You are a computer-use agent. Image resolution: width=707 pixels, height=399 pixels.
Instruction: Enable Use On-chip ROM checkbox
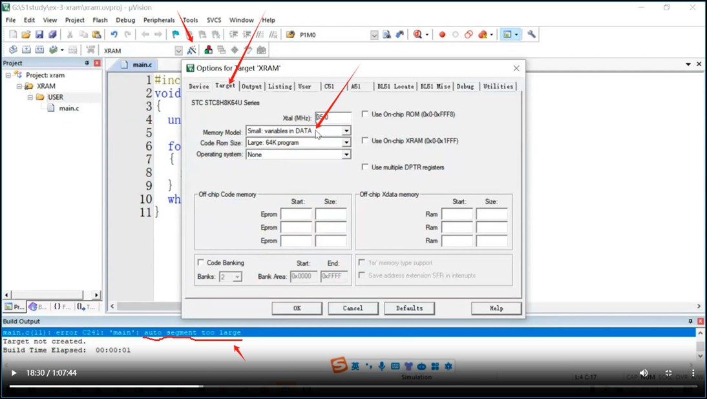(365, 114)
